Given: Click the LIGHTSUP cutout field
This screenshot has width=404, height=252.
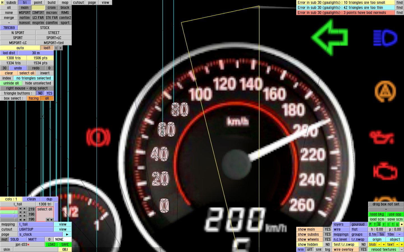Looking at the screenshot, I should 36,229.
